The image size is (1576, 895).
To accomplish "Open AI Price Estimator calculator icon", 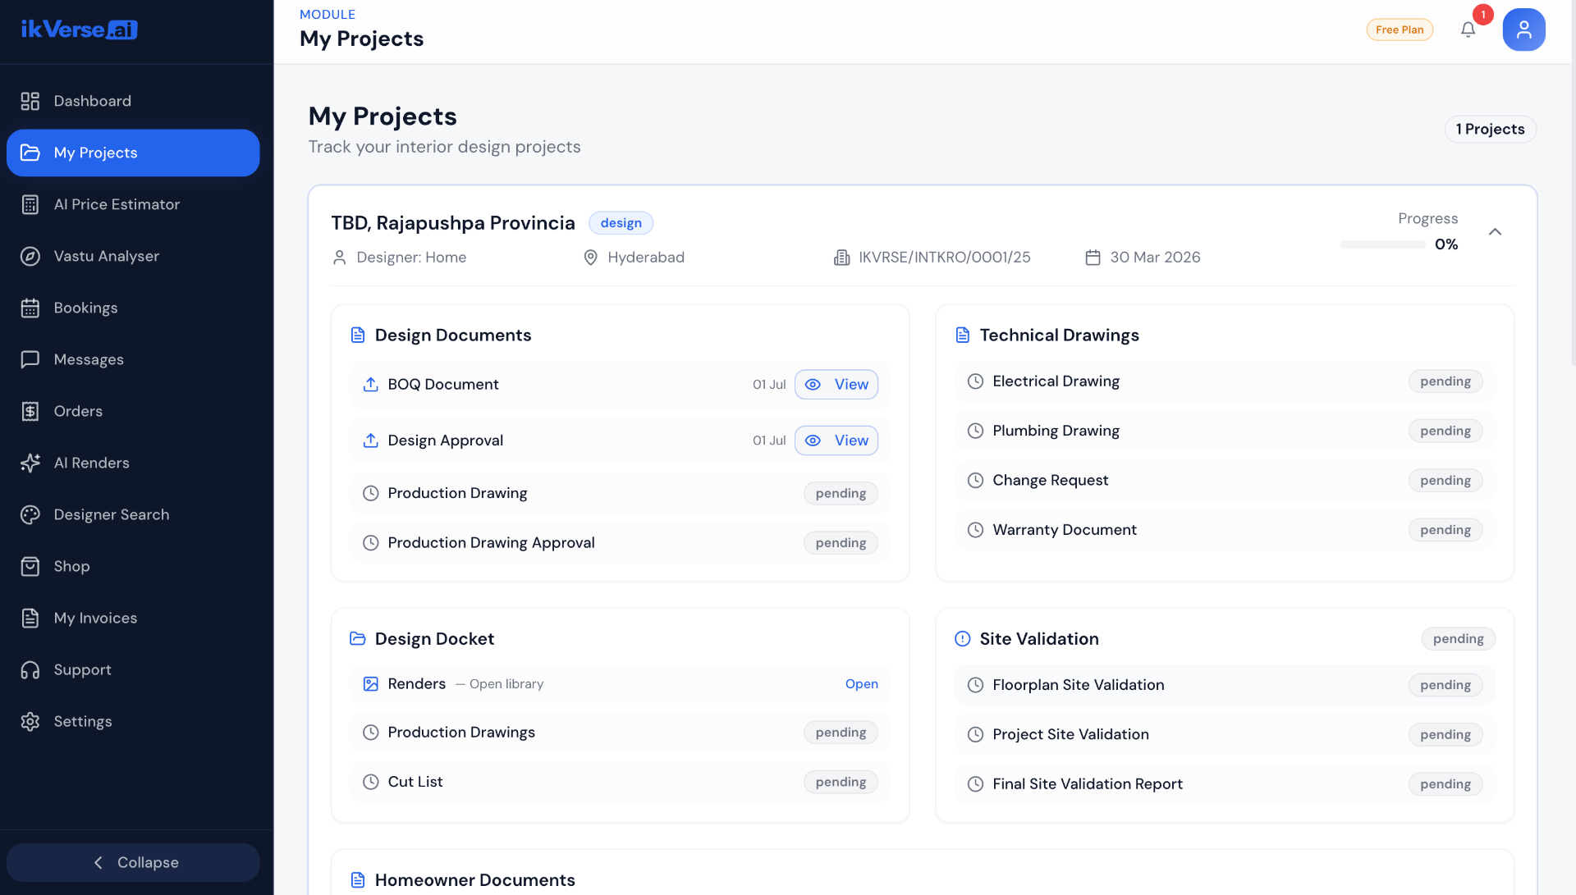I will [x=30, y=204].
